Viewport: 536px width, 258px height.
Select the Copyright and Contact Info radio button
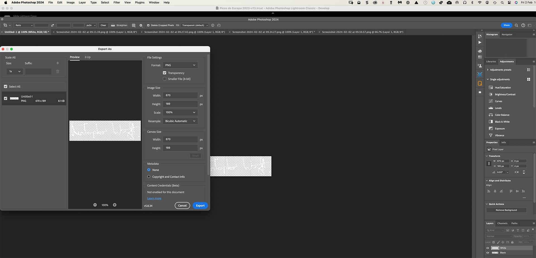149,176
